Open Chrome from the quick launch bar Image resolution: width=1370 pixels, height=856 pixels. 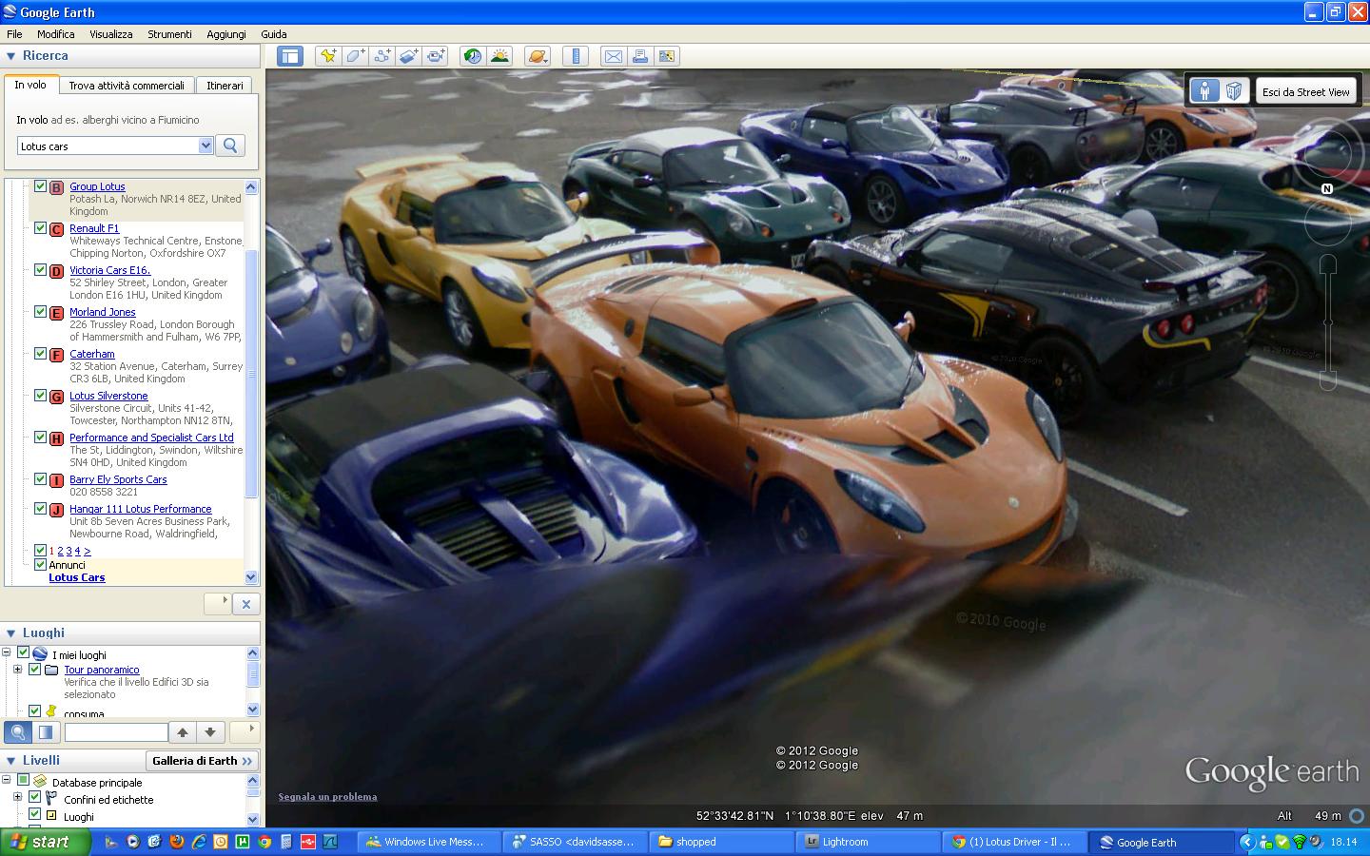pos(264,842)
